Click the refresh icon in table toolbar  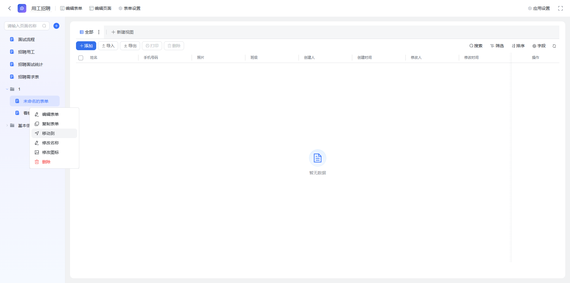click(x=554, y=46)
